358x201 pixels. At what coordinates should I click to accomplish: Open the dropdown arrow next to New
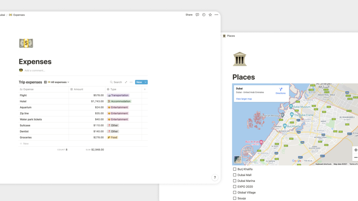146,82
